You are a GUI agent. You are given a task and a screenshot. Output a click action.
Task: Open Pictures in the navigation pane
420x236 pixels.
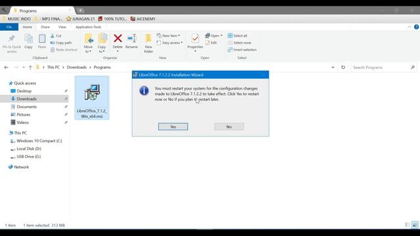[x=24, y=115]
